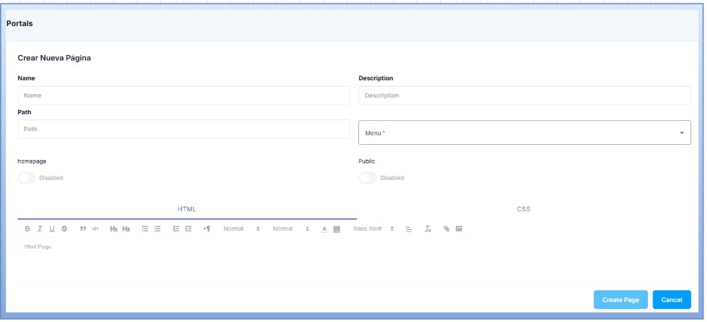Click the strikethrough icon
This screenshot has height=322, width=707.
pos(65,229)
